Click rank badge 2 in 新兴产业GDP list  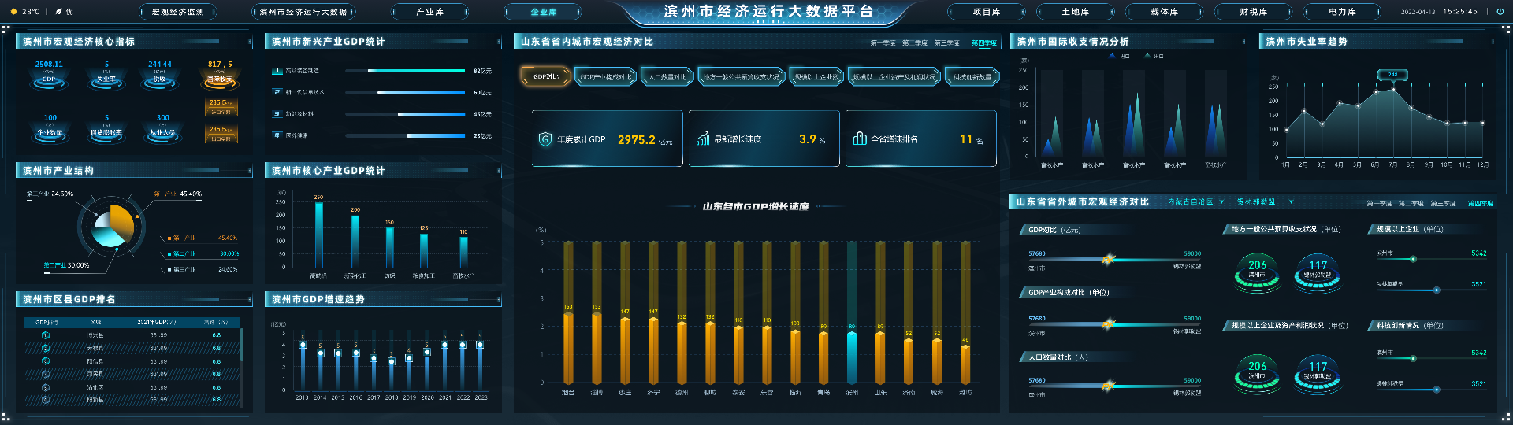point(277,92)
